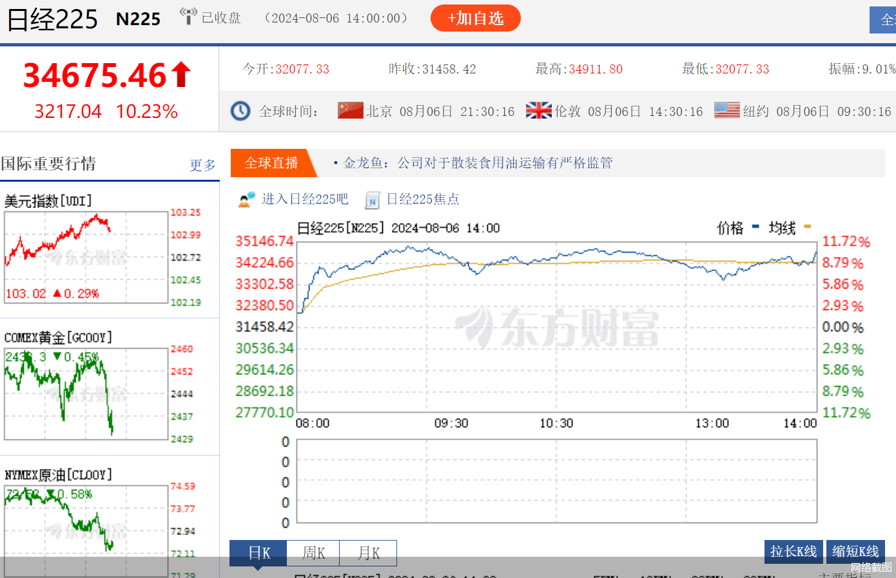Click the 日经225焦点 document icon
Image resolution: width=896 pixels, height=578 pixels.
[x=373, y=200]
